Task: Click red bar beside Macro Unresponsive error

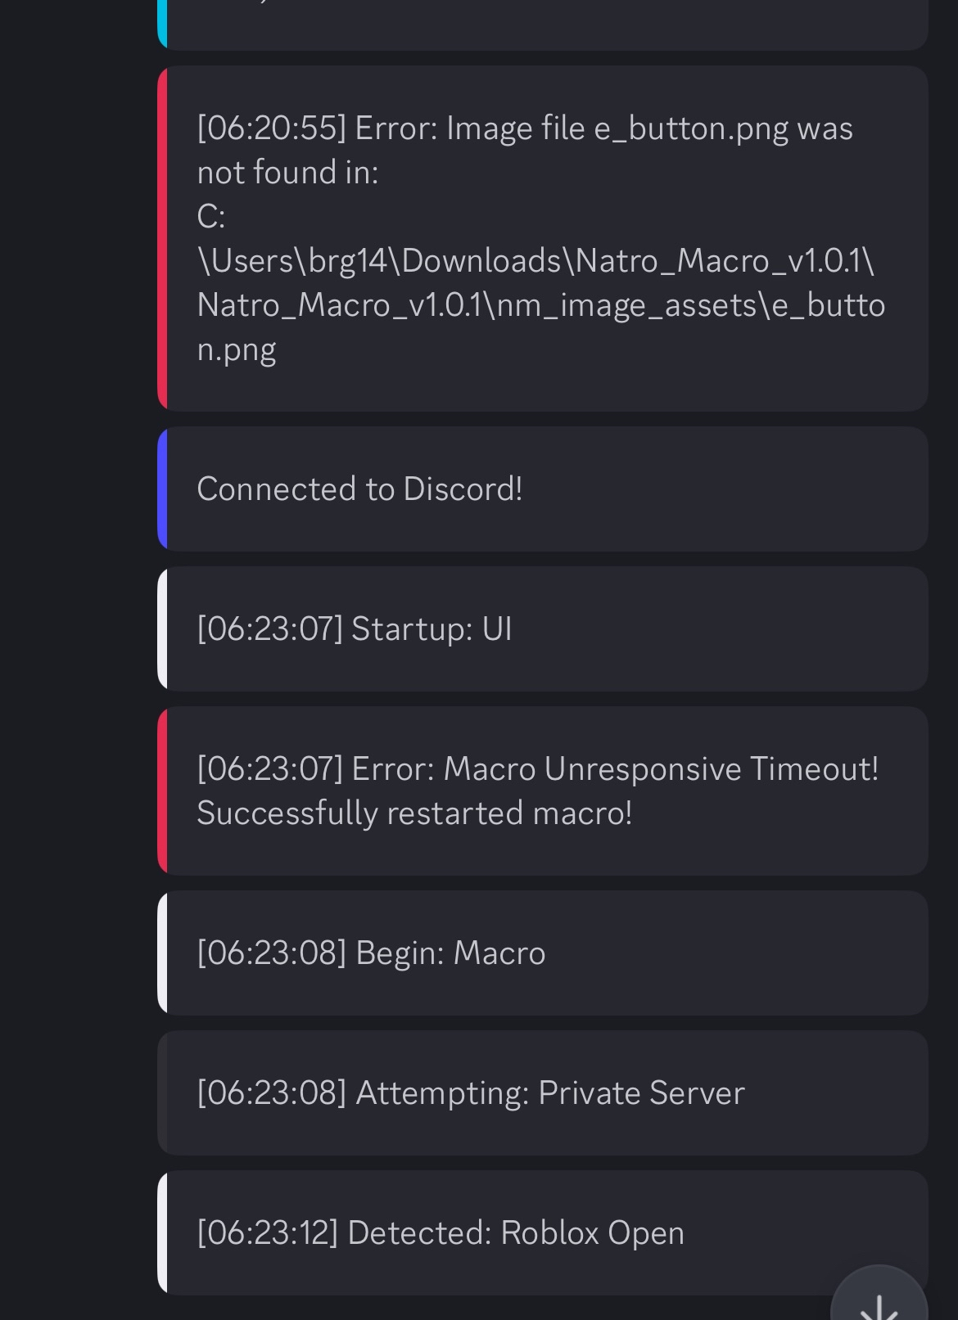Action: [162, 791]
